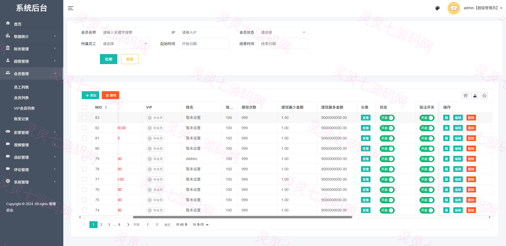Click the 会员名称 keyword input field
Image resolution: width=506 pixels, height=246 pixels.
(x=125, y=32)
